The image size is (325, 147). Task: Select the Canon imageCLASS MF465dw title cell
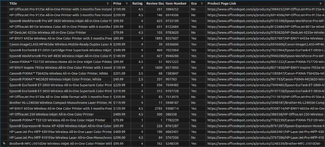tap(60, 44)
